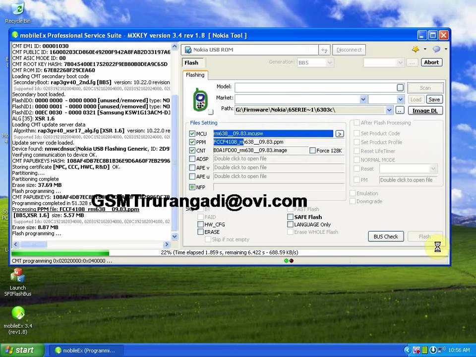Check the ERASE option
Screen dimensions: 476x357
200,232
